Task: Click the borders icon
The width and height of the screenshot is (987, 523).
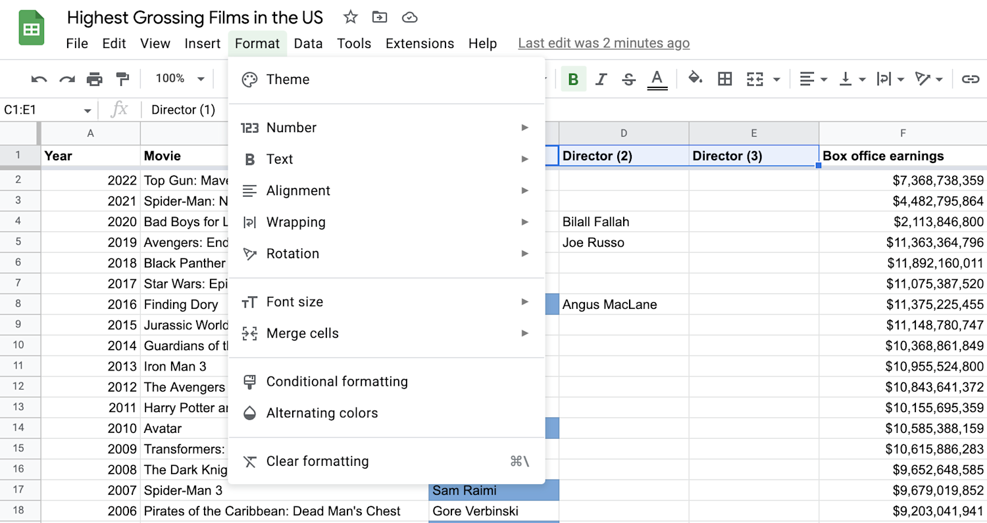Action: tap(724, 80)
